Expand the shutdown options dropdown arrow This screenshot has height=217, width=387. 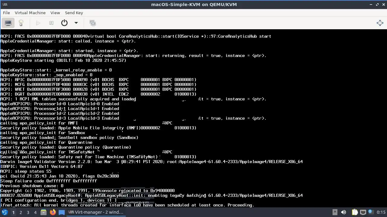[76, 23]
